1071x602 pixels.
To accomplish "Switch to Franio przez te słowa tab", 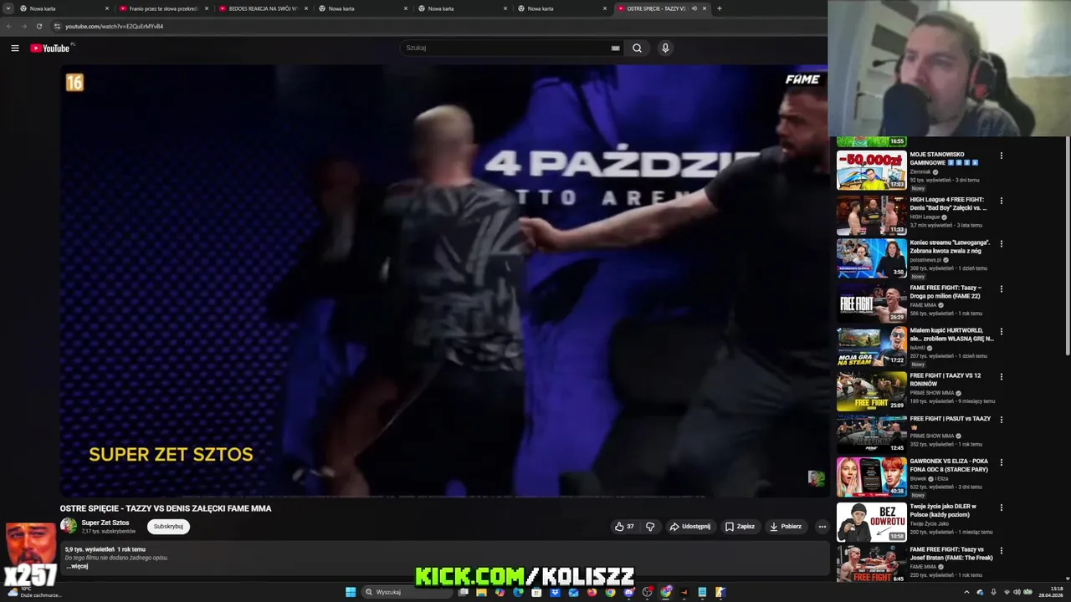I will click(x=163, y=8).
